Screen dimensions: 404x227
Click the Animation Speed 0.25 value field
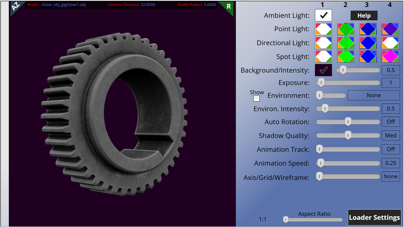point(391,163)
